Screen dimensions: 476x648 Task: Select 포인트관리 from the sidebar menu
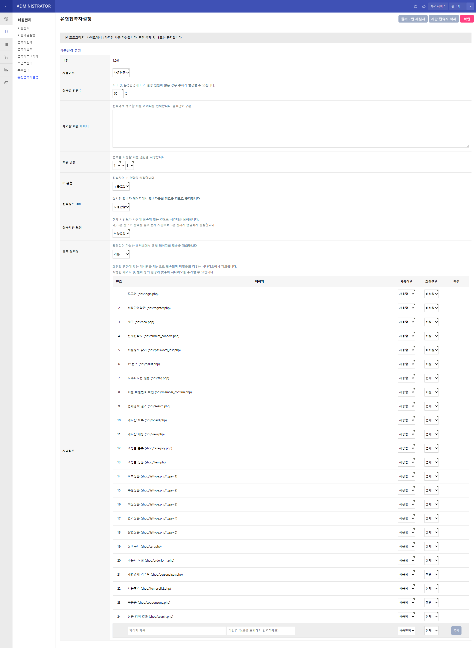tap(25, 63)
